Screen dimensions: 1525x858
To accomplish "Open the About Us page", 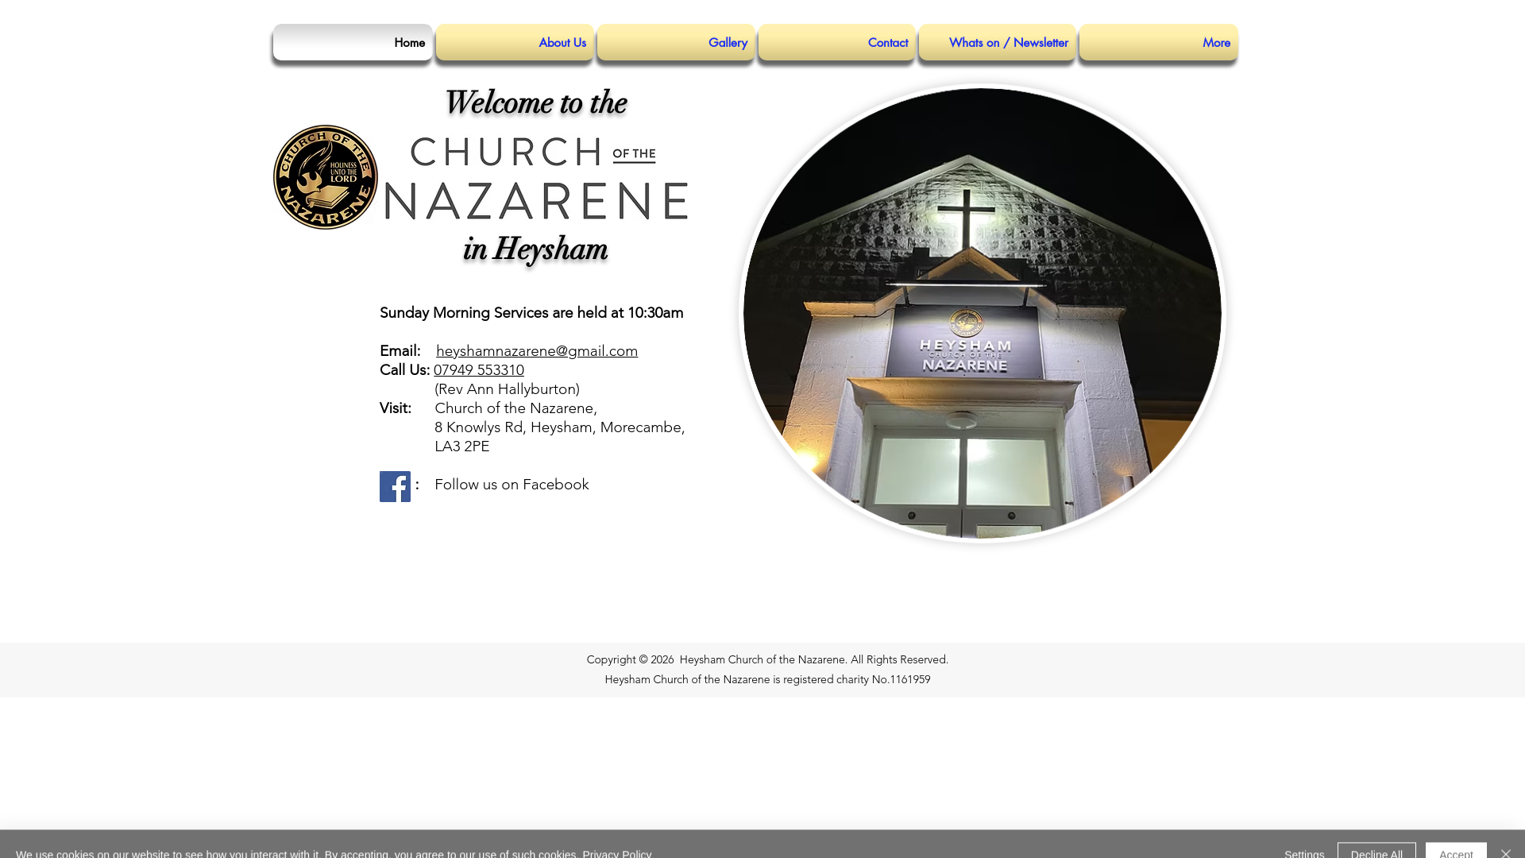I will point(515,42).
